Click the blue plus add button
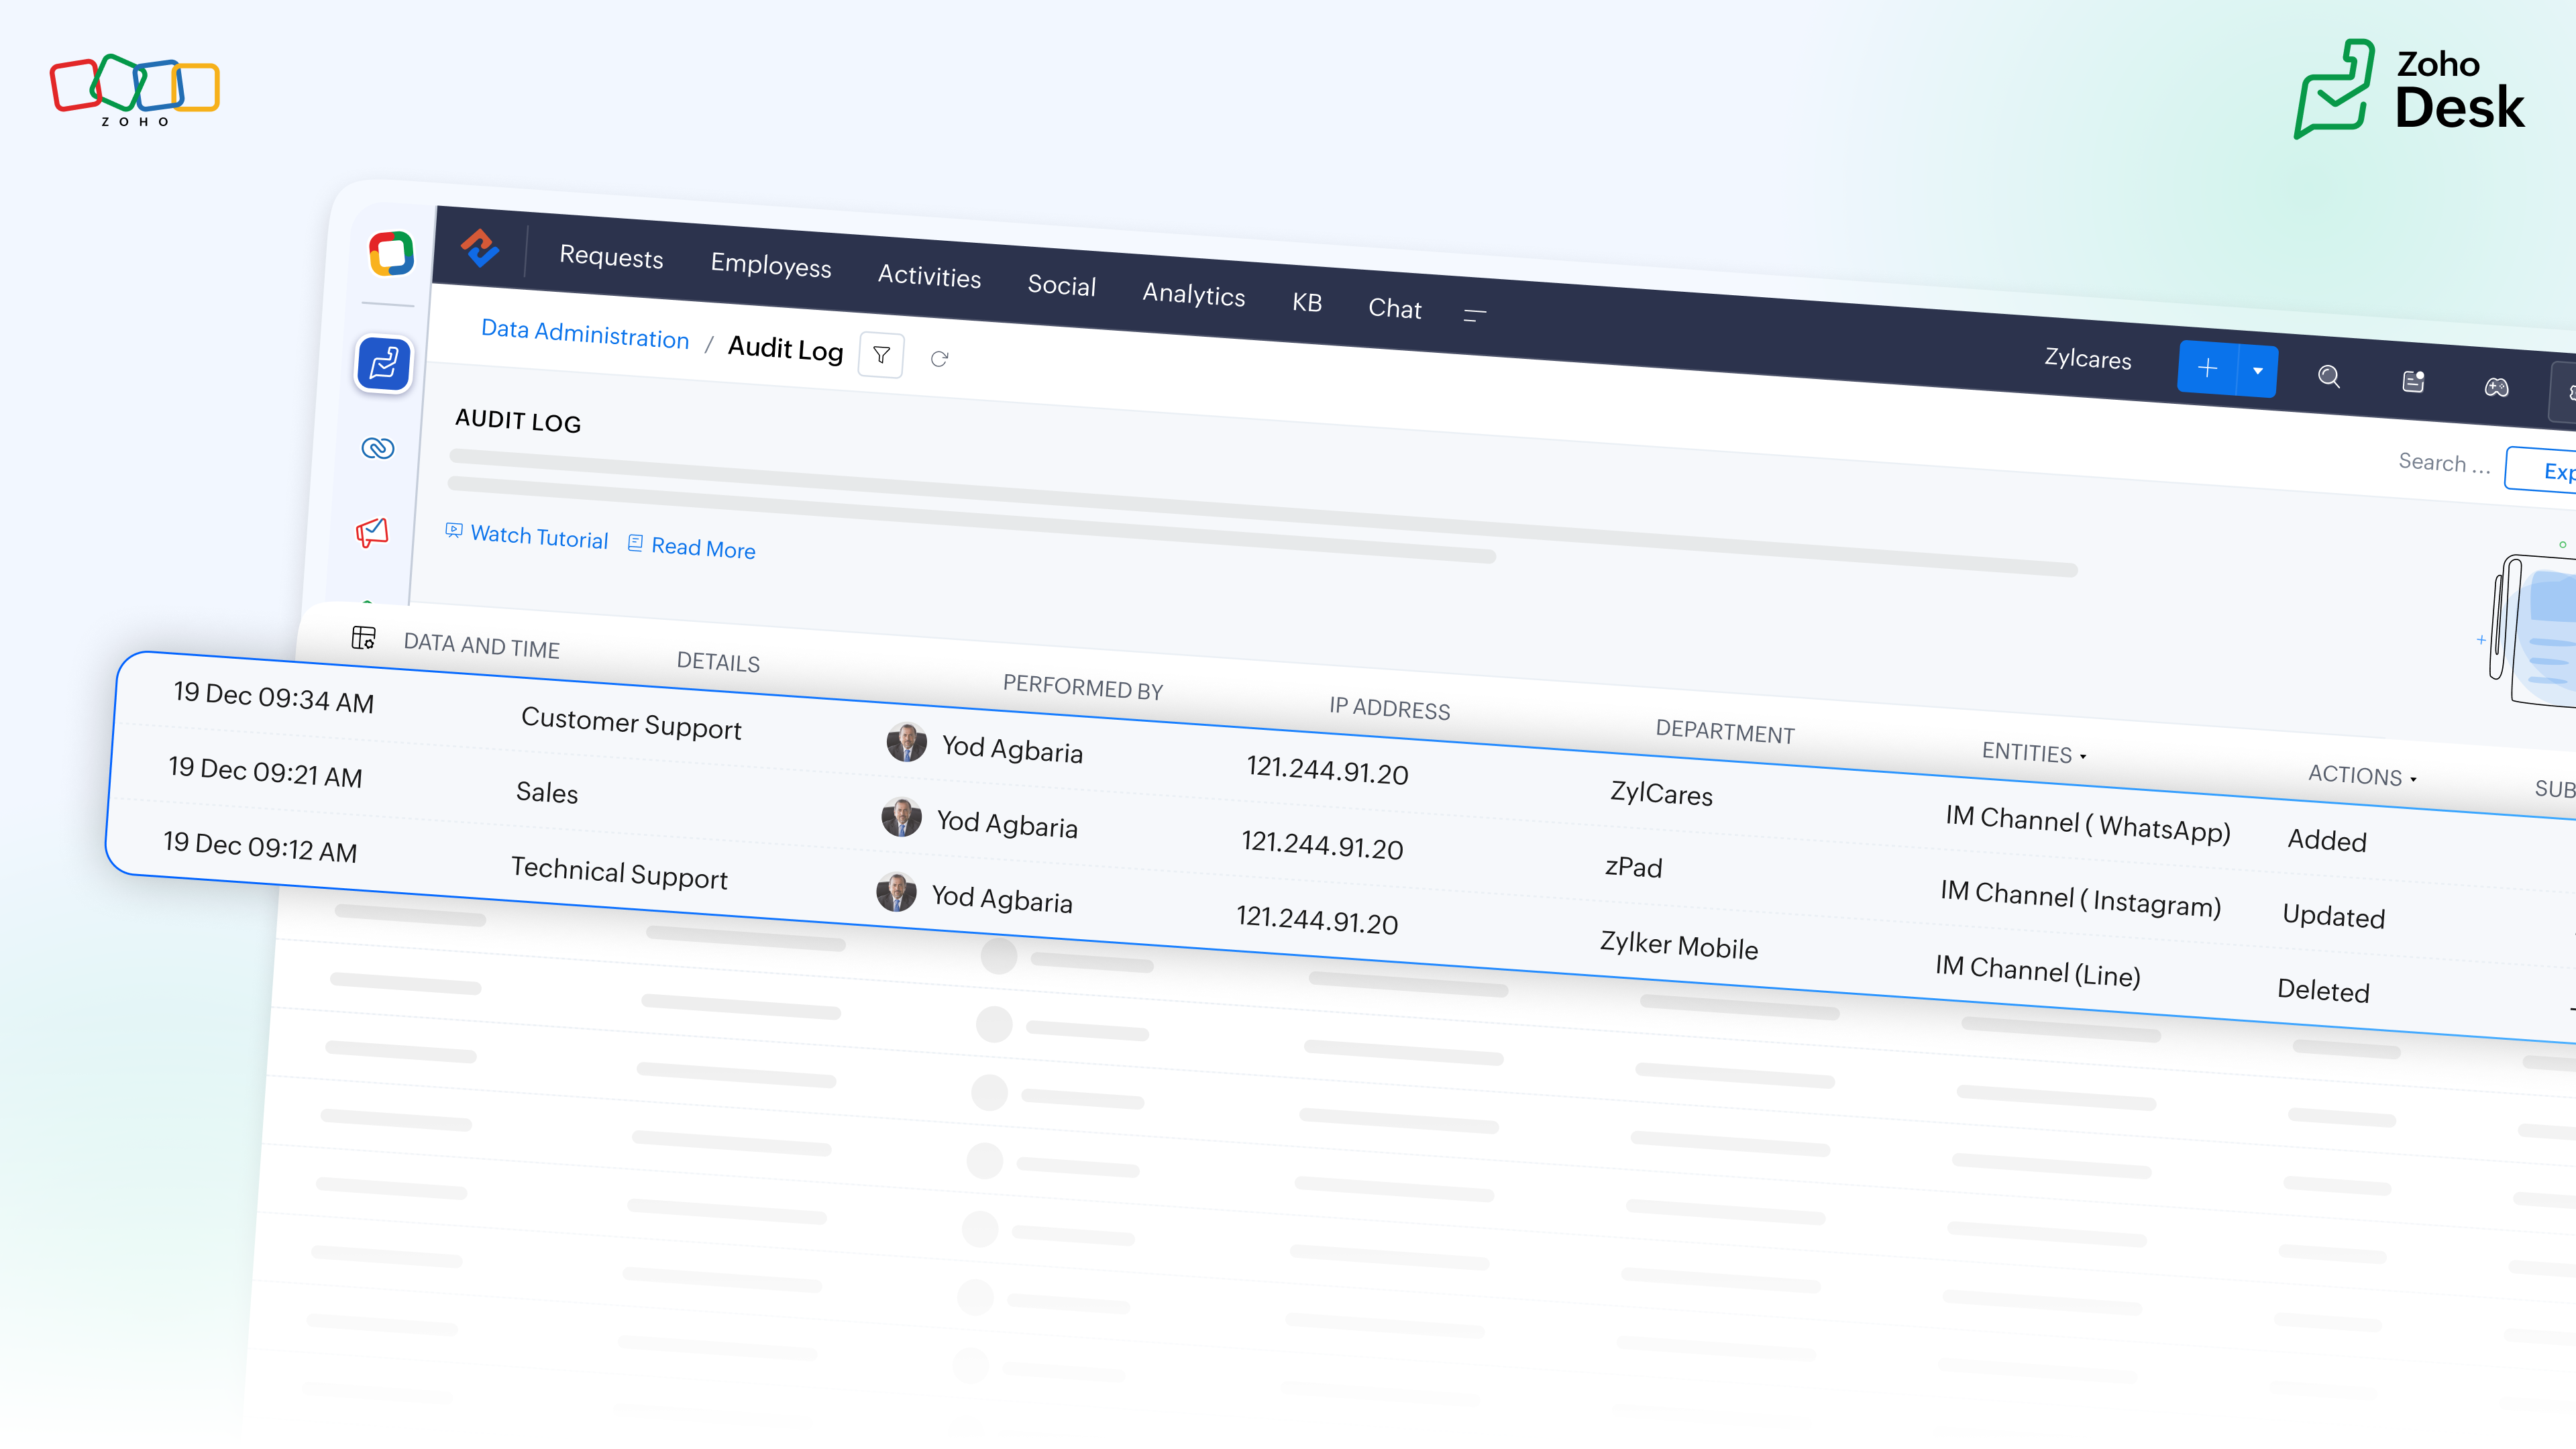The width and height of the screenshot is (2576, 1449). click(2208, 368)
